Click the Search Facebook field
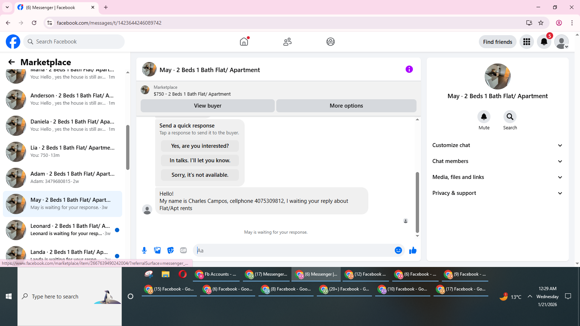The width and height of the screenshot is (580, 326). point(74,42)
